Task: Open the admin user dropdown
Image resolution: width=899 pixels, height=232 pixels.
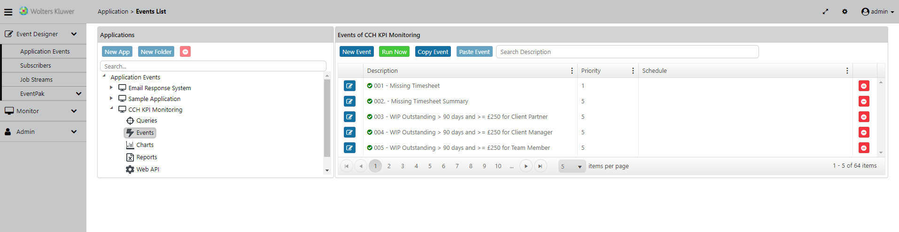Action: pos(877,12)
